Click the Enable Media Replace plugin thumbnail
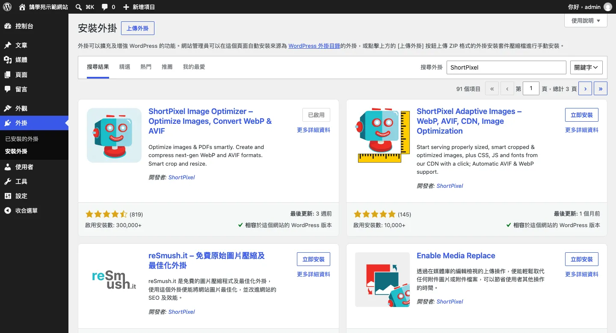616x333 pixels. 382,280
